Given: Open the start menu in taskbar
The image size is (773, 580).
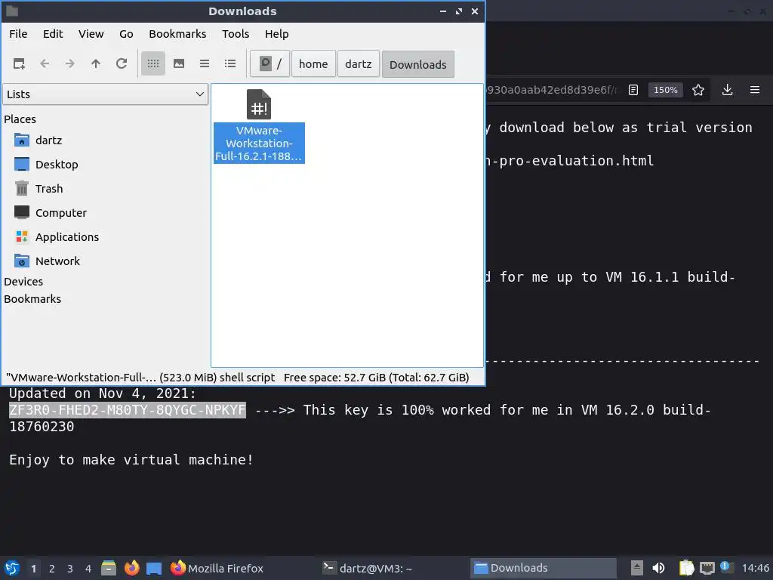Looking at the screenshot, I should pos(12,568).
